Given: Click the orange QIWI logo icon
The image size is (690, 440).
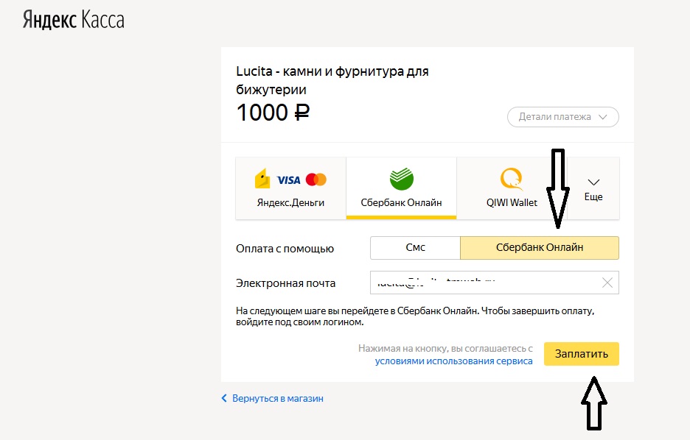Looking at the screenshot, I should click(x=512, y=179).
